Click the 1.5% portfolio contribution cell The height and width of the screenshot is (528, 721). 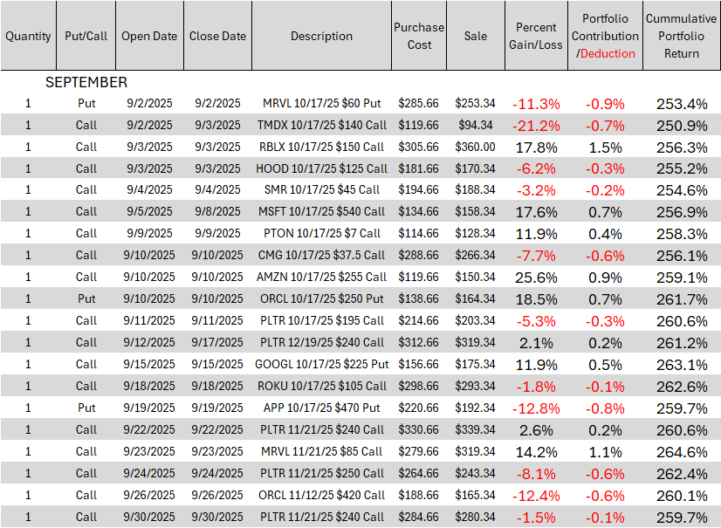[x=605, y=147]
